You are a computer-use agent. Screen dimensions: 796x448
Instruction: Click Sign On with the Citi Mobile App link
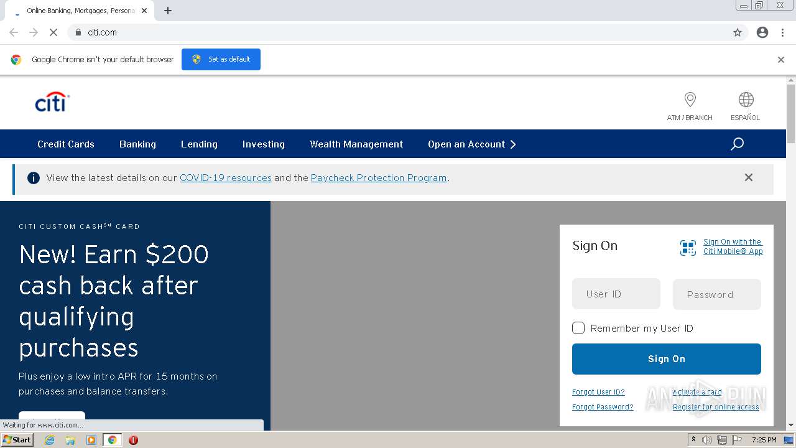pyautogui.click(x=733, y=246)
